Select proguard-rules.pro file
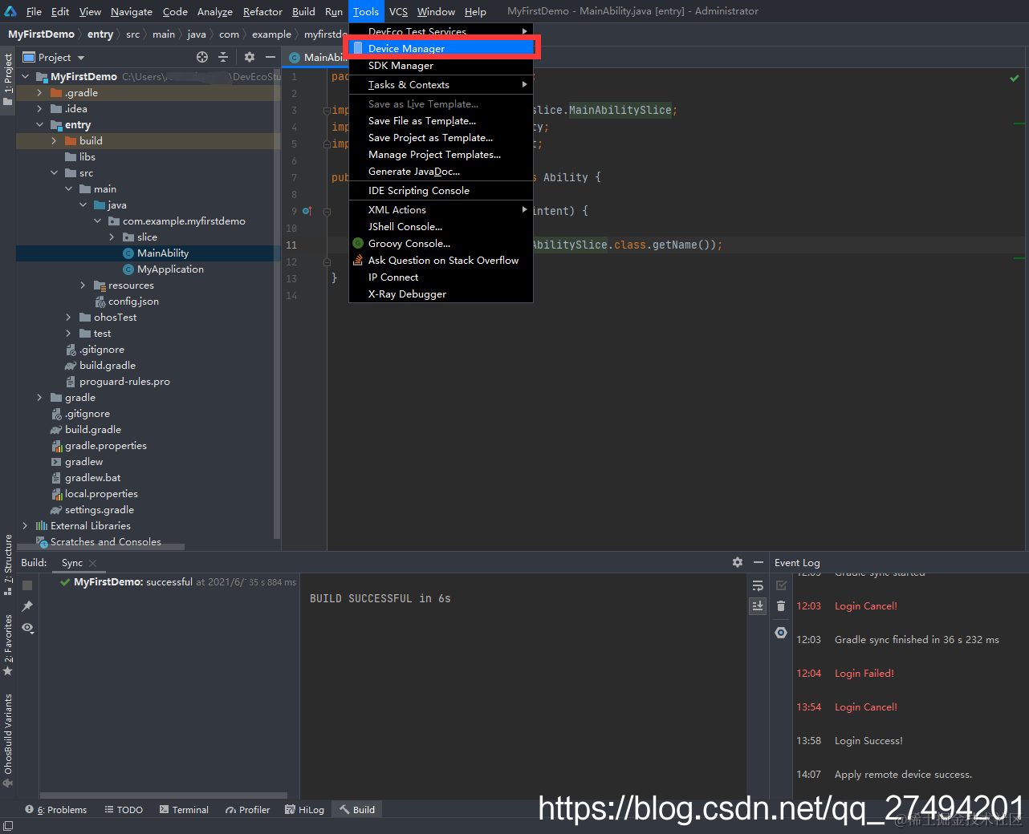This screenshot has width=1029, height=834. [124, 382]
